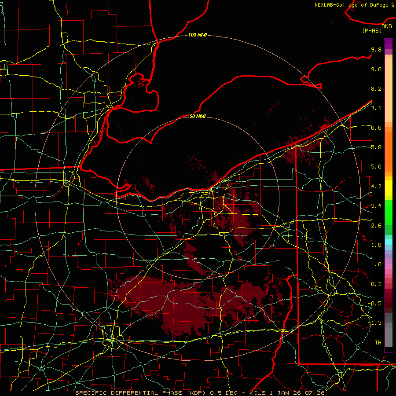
Task: Pick the orange band of the color bar
Action: click(389, 151)
